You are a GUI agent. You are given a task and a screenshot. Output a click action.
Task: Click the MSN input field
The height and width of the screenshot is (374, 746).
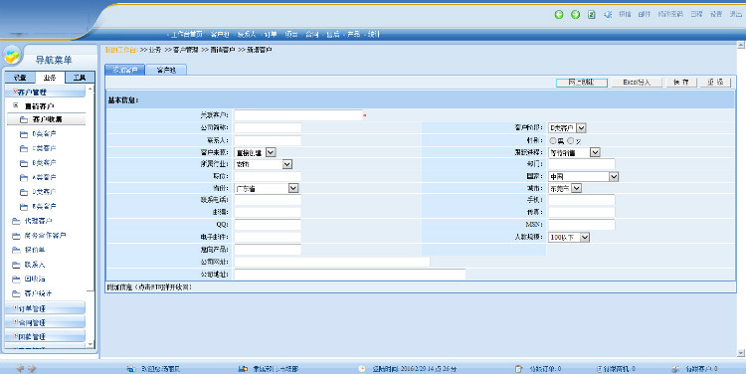pos(582,225)
